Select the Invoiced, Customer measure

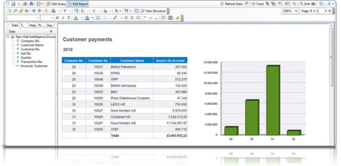click(34, 66)
